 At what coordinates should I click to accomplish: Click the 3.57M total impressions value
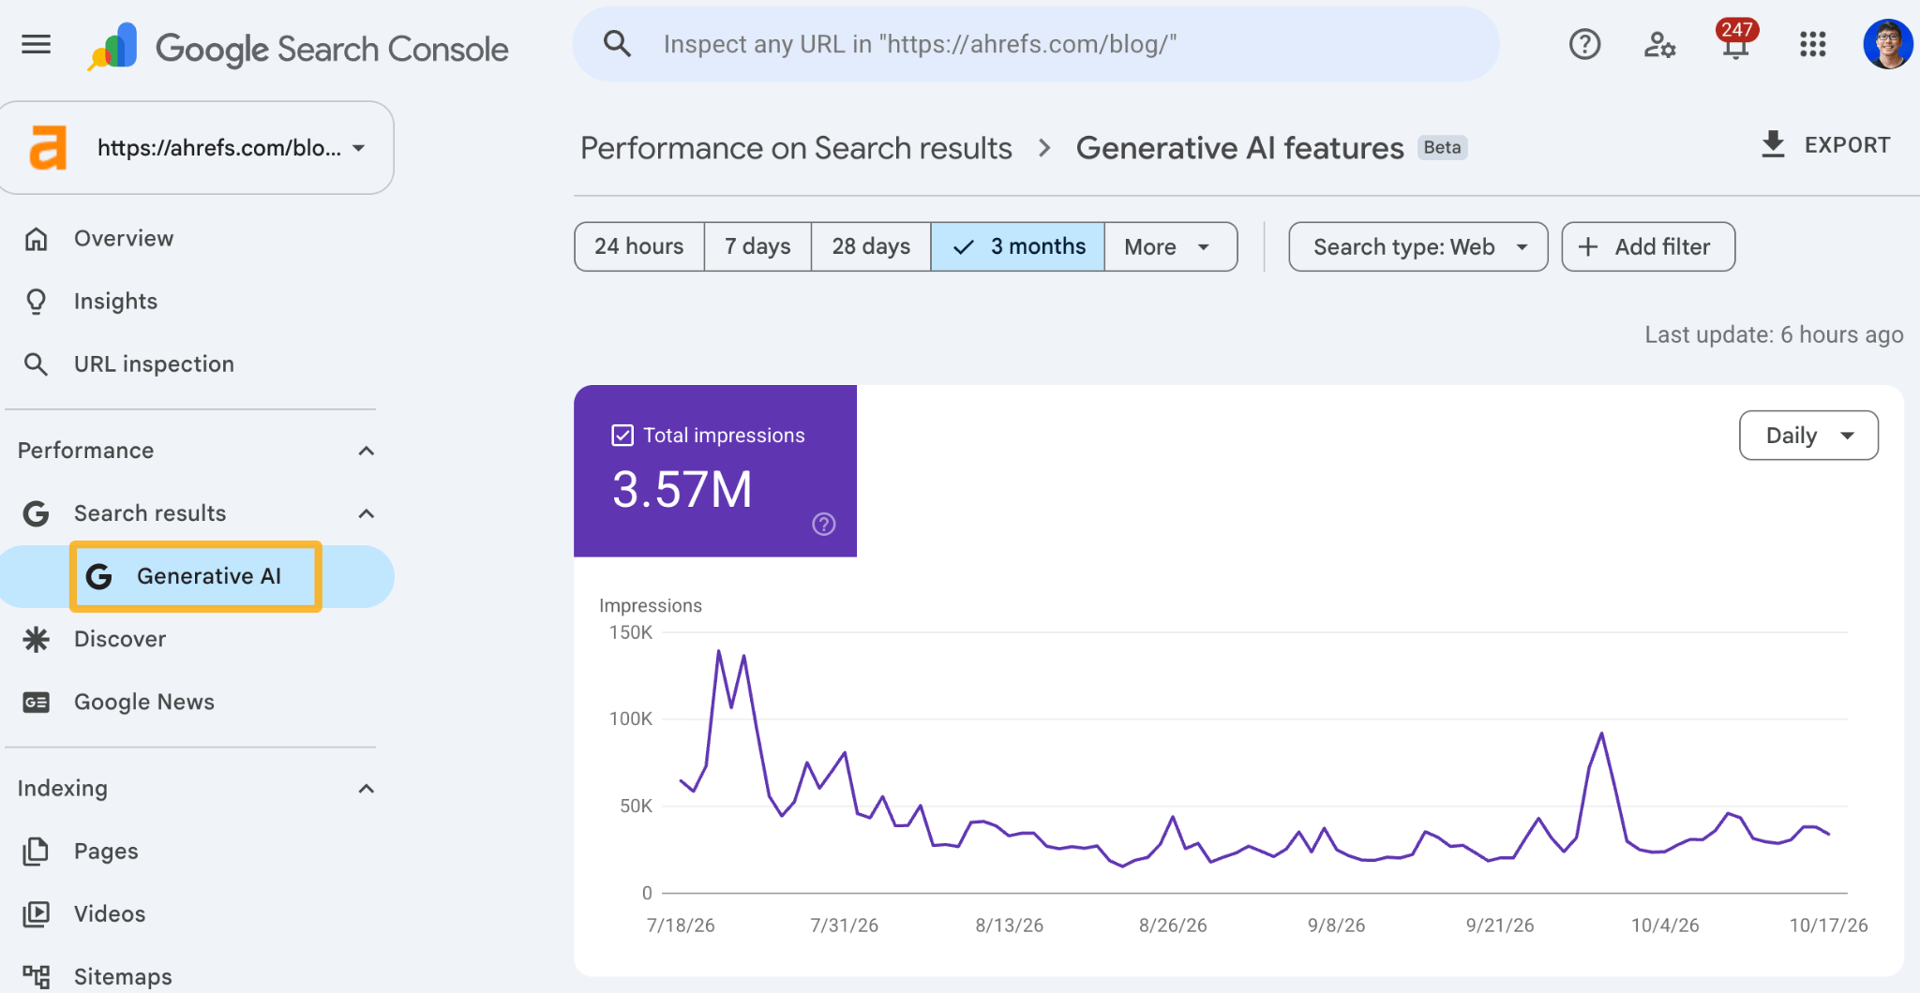pyautogui.click(x=682, y=489)
